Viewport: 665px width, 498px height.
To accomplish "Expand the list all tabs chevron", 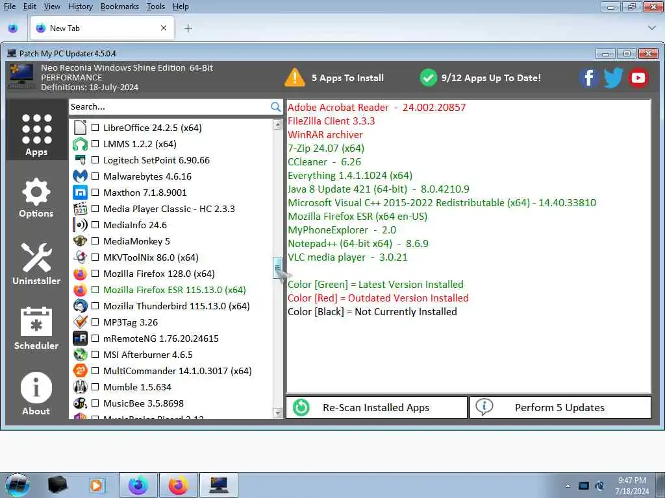I will 652,28.
